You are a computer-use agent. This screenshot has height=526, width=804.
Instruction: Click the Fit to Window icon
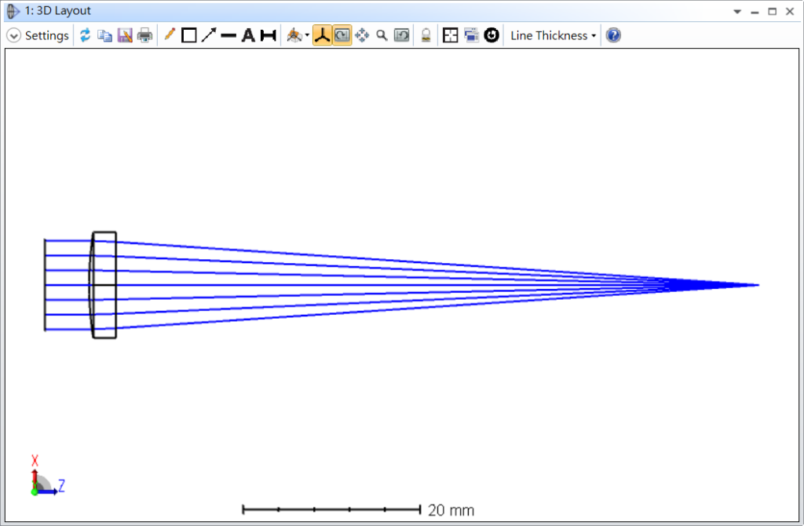[x=451, y=35]
